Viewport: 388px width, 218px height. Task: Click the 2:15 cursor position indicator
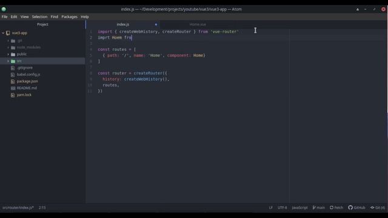(x=42, y=208)
